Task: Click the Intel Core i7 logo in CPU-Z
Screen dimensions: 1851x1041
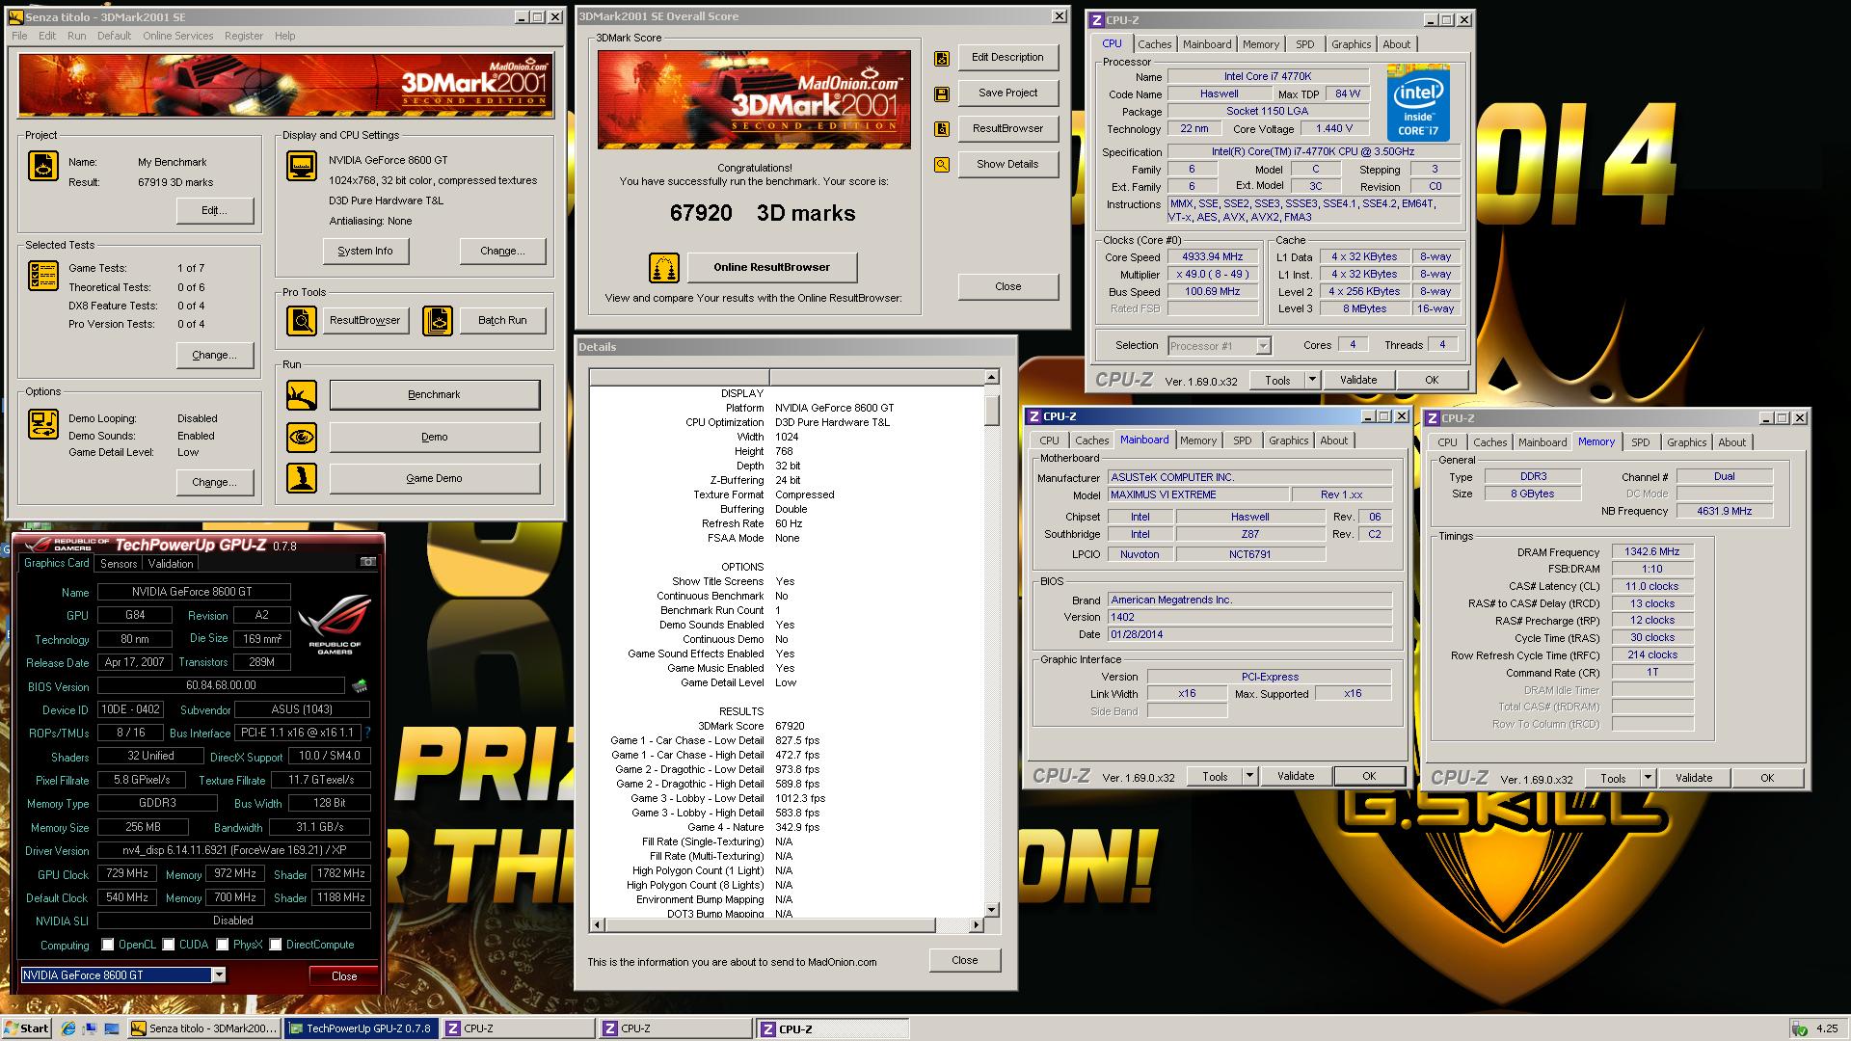Action: tap(1418, 103)
